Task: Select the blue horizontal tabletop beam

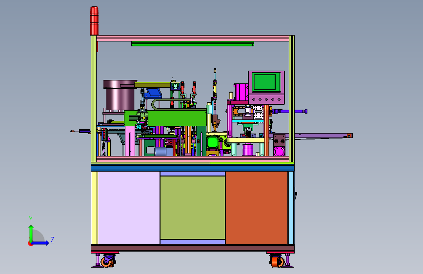Action: click(x=193, y=168)
